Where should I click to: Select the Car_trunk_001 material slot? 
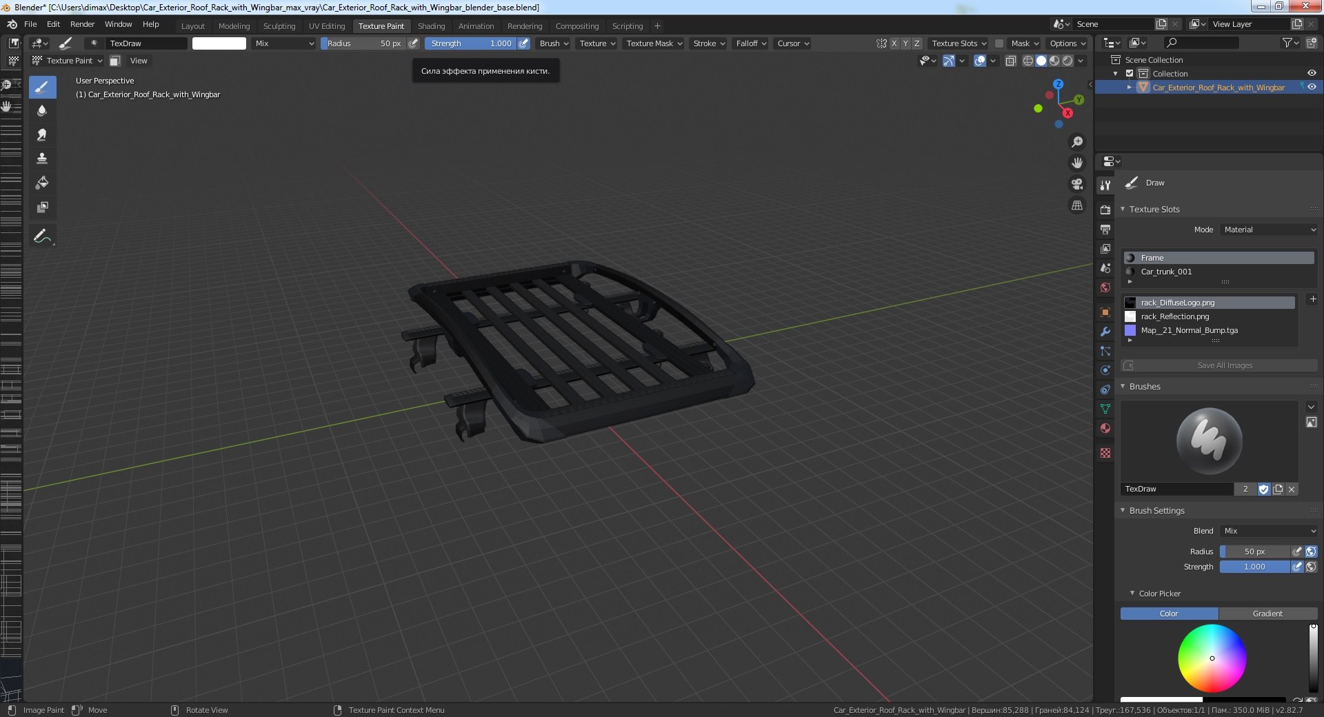(x=1218, y=272)
